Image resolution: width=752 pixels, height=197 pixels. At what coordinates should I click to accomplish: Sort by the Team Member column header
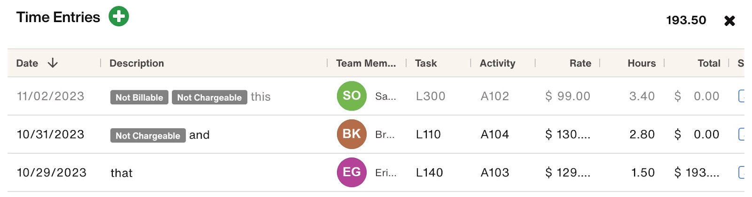point(366,63)
